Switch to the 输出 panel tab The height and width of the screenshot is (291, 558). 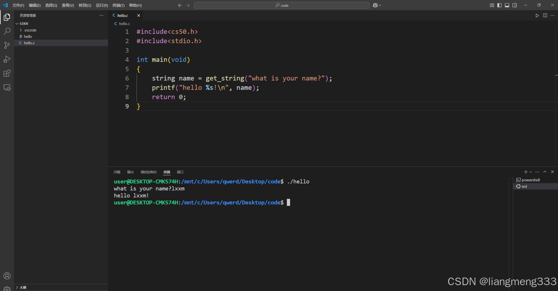point(130,172)
